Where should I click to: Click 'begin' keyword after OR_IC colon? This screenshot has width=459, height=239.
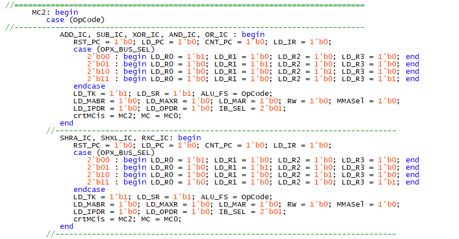tap(253, 35)
